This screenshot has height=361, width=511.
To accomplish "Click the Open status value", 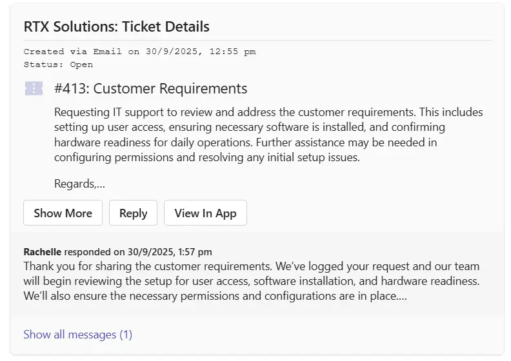I will click(82, 64).
